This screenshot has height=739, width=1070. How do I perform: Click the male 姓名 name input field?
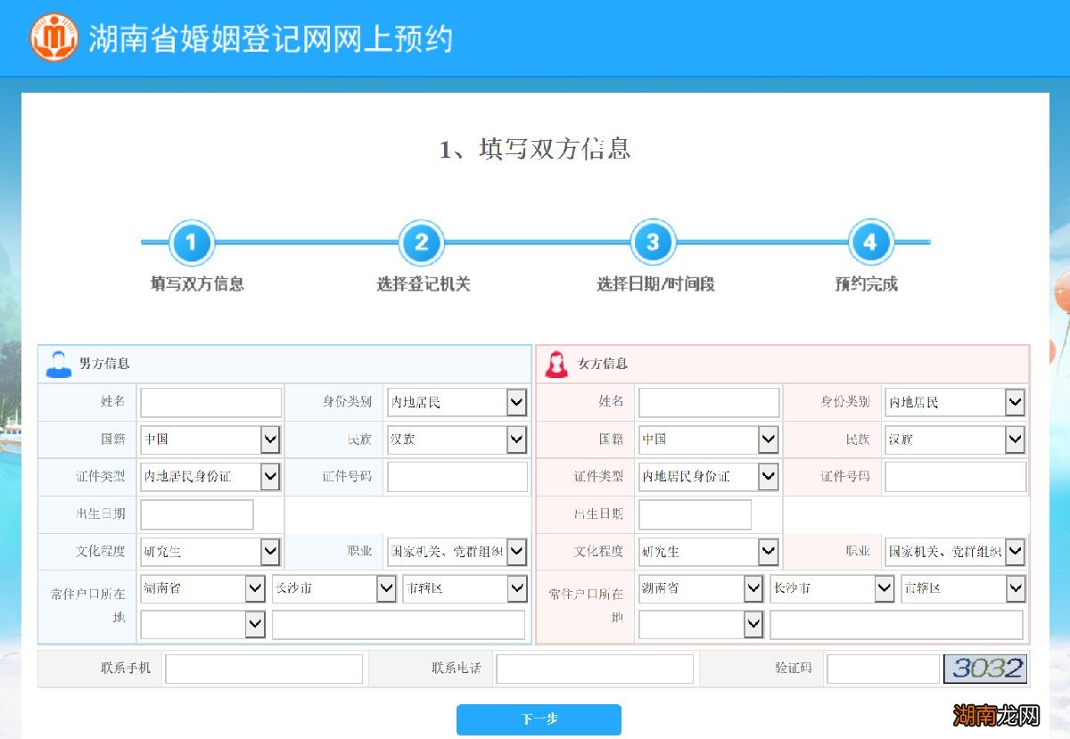coord(210,402)
